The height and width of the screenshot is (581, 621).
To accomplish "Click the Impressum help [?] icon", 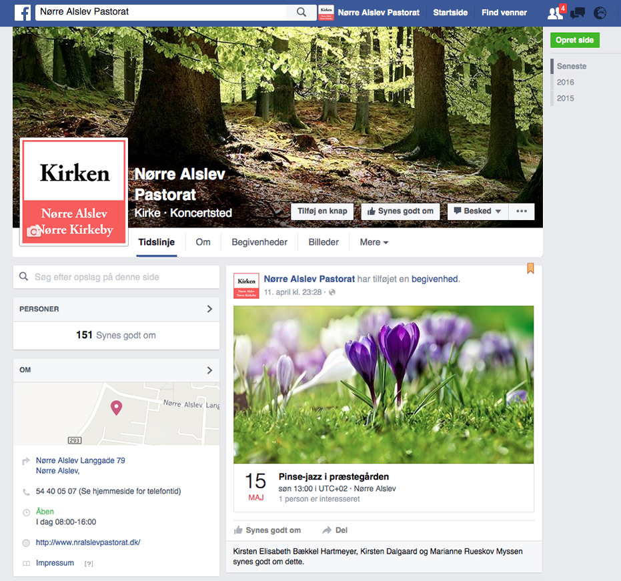I will (x=89, y=564).
